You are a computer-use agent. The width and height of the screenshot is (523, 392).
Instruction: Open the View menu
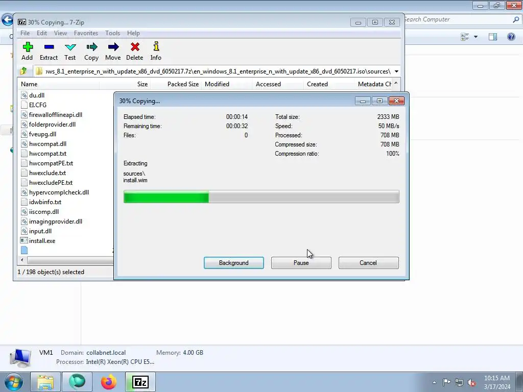pos(60,33)
